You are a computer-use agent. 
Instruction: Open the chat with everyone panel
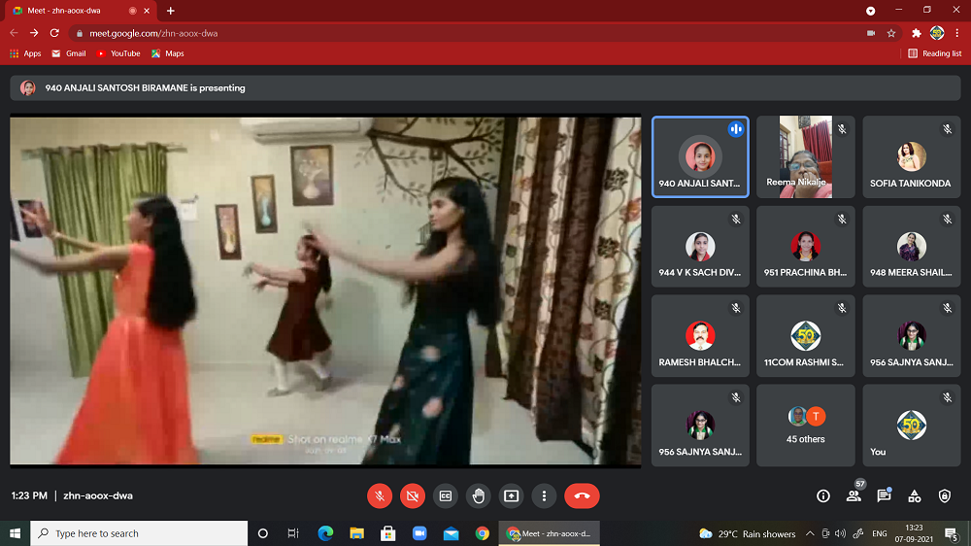point(884,495)
